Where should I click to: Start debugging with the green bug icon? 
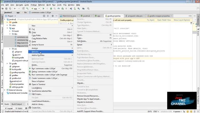51,8
